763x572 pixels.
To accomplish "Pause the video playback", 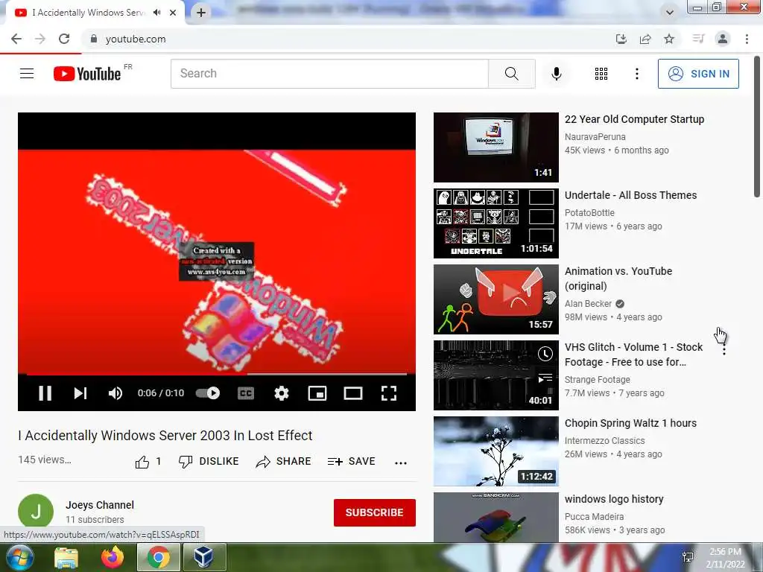I will click(x=45, y=393).
